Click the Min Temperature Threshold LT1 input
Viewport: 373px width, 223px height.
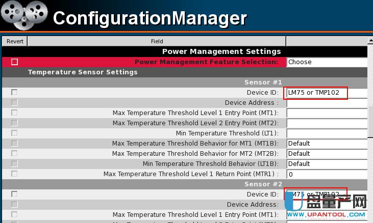327,133
